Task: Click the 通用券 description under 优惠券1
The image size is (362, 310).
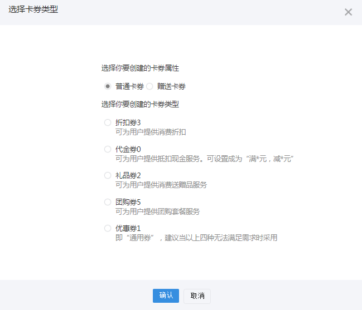Action: click(196, 238)
